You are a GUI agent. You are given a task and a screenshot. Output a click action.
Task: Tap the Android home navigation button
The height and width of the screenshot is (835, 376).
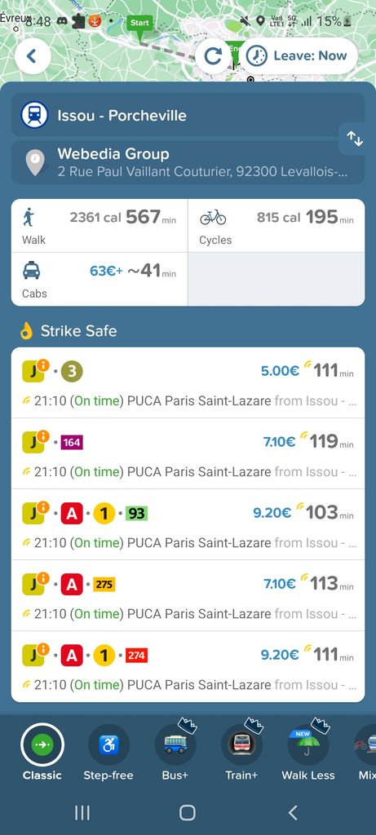coord(188,812)
